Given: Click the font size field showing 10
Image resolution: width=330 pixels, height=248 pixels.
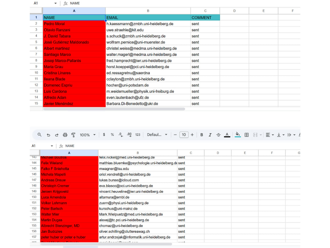Looking at the screenshot, I should point(184,135).
